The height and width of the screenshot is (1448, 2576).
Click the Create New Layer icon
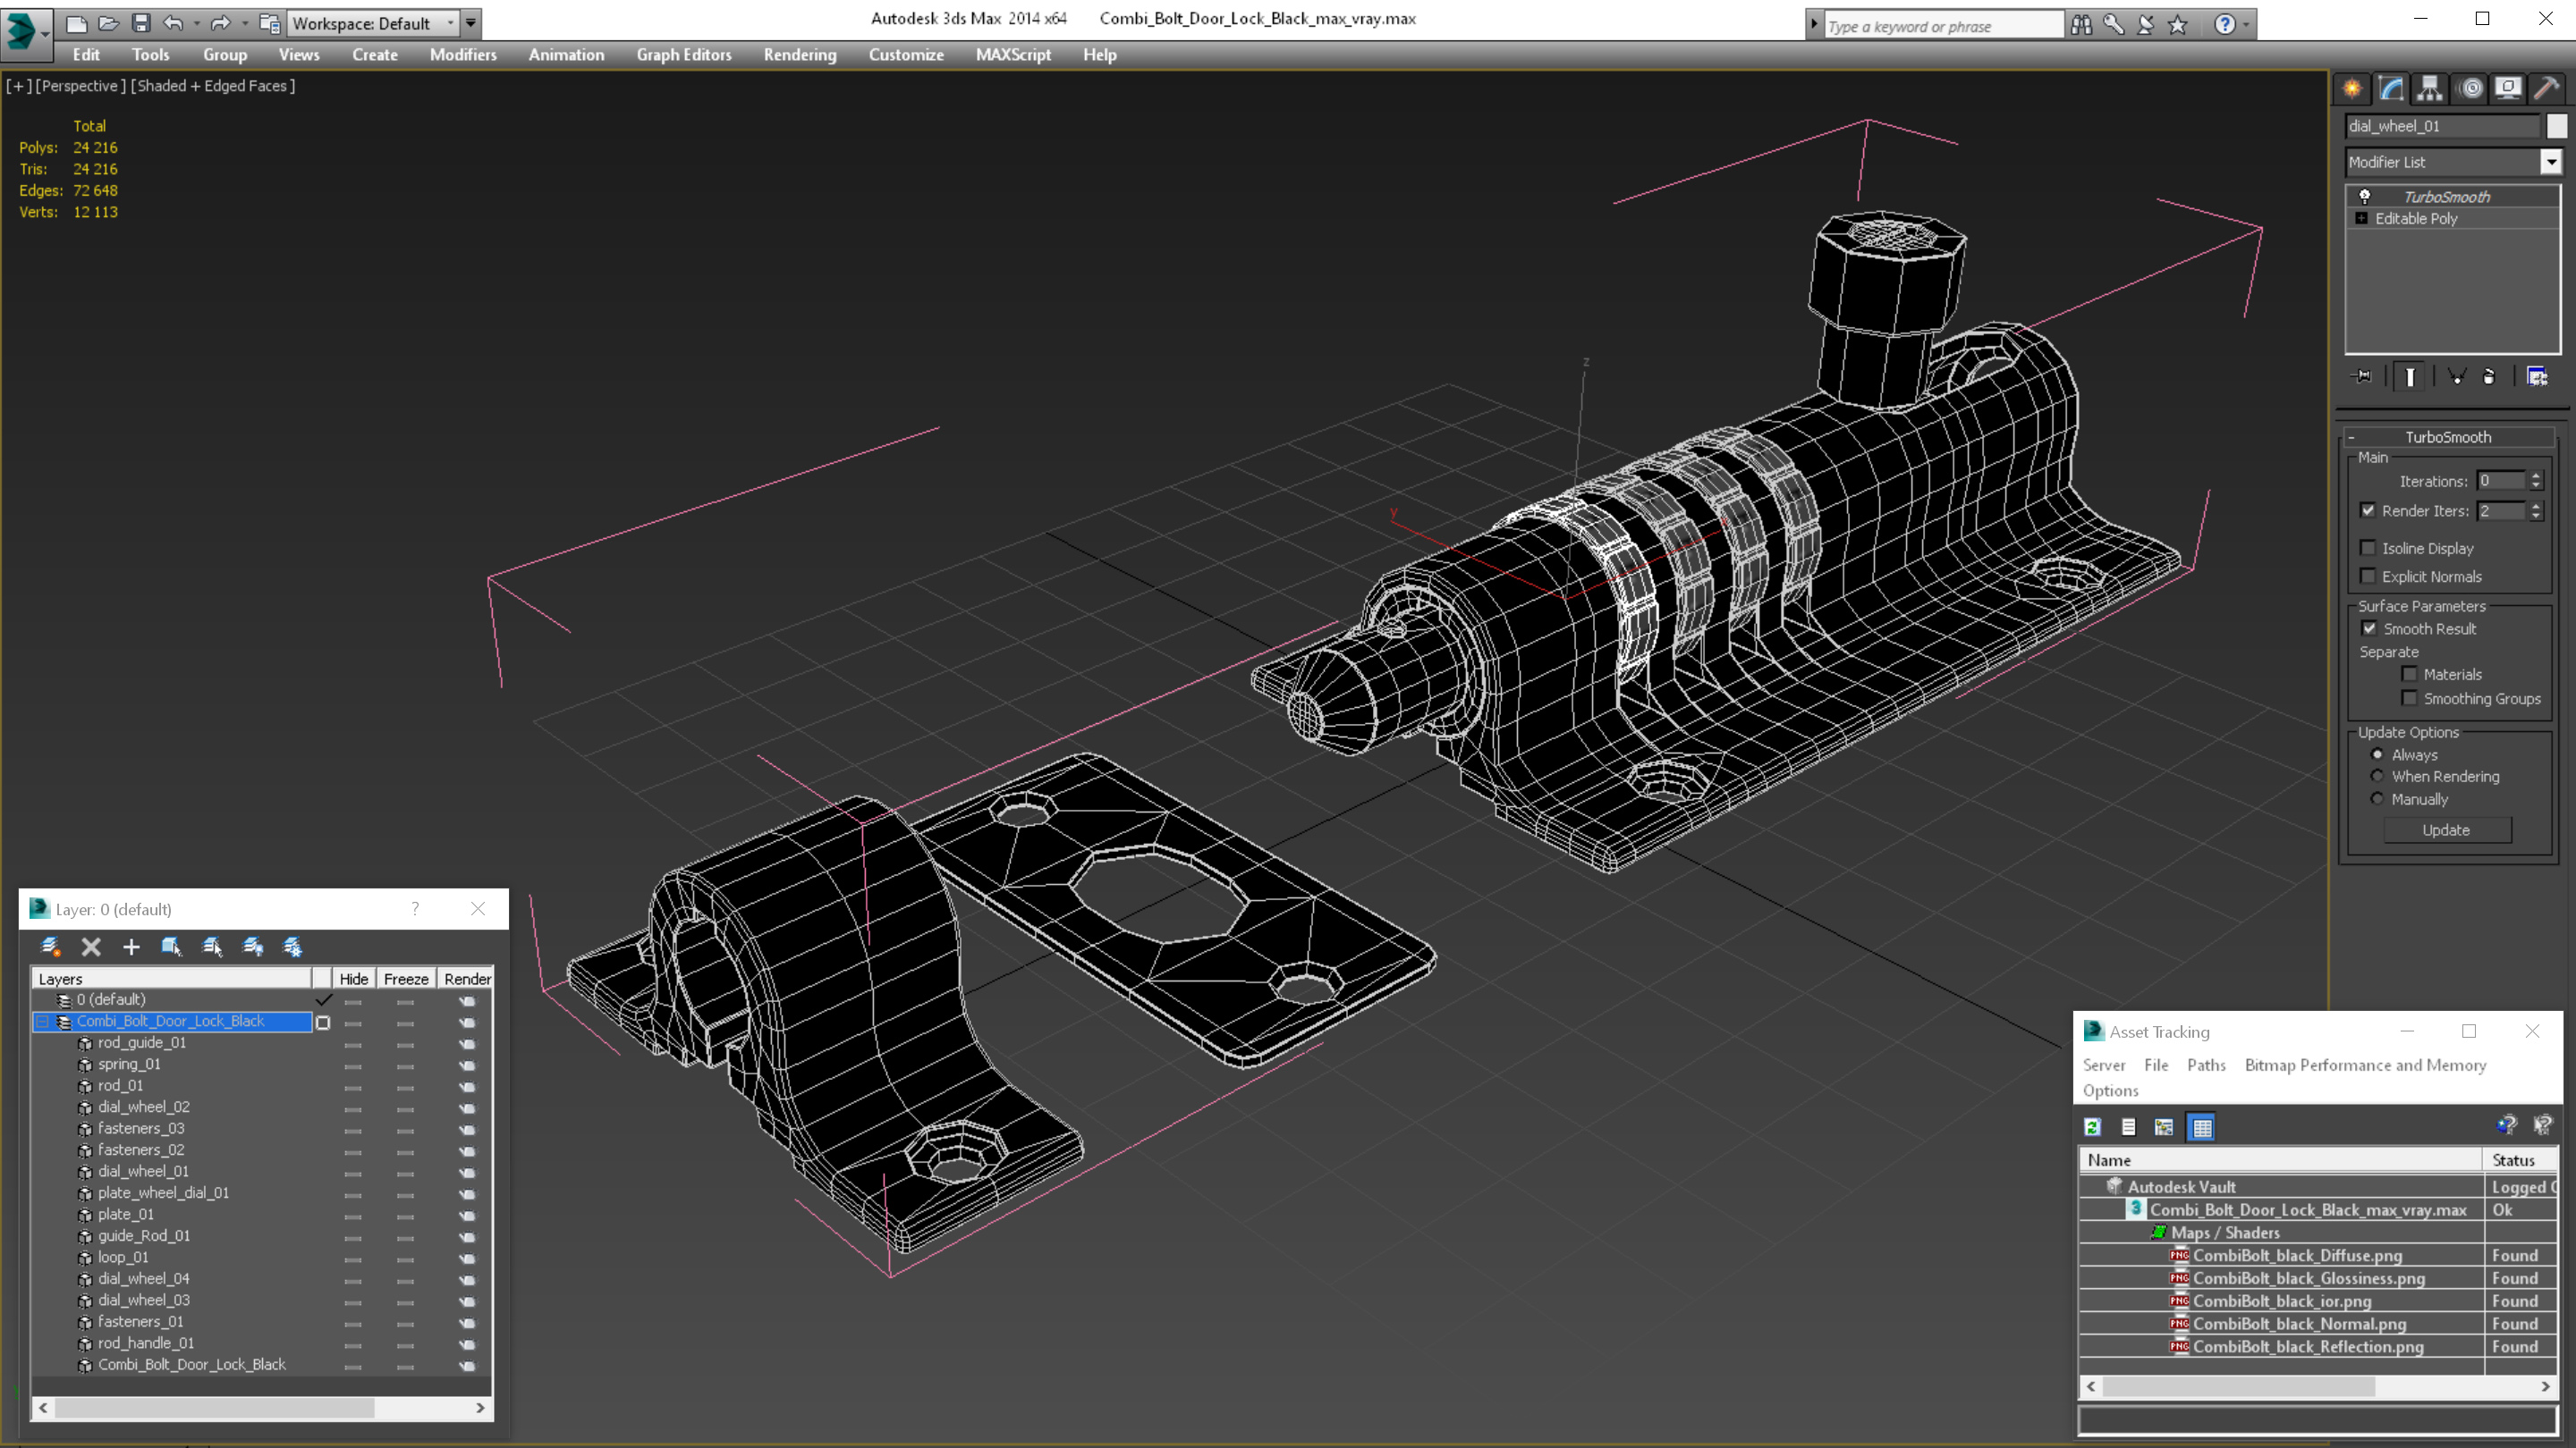pyautogui.click(x=50, y=947)
